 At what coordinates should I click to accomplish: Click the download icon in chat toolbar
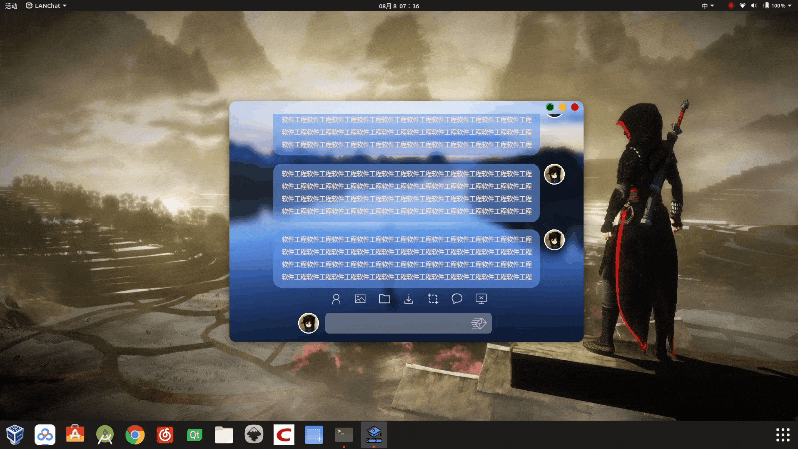[x=408, y=299]
